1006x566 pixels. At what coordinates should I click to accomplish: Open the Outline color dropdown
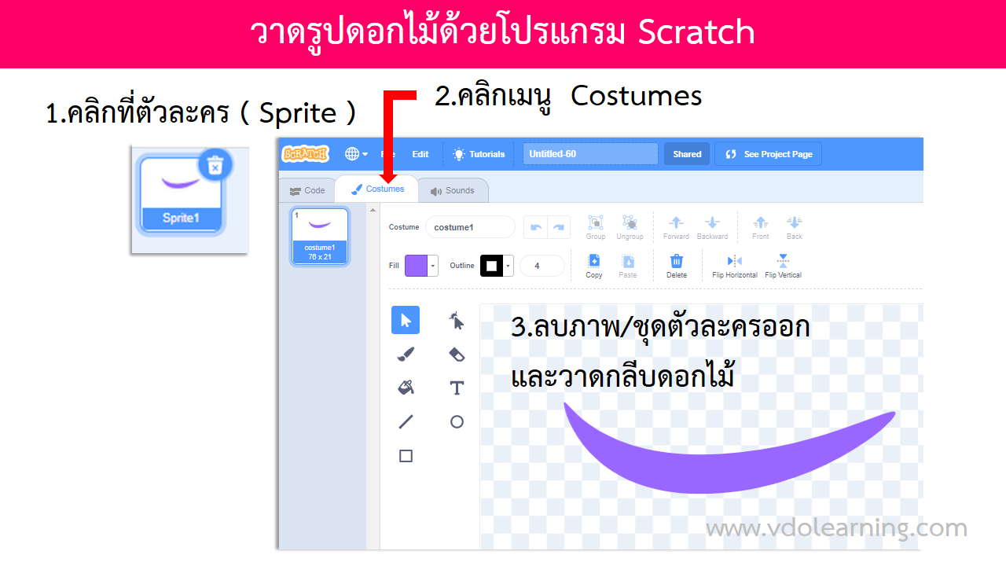point(509,266)
